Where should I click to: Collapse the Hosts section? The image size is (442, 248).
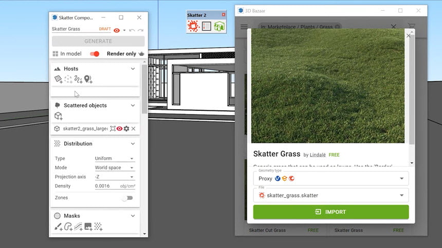point(133,69)
